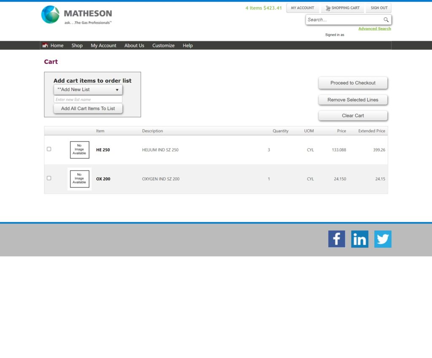Follow the Advanced Search link
The width and height of the screenshot is (432, 358).
pyautogui.click(x=374, y=29)
